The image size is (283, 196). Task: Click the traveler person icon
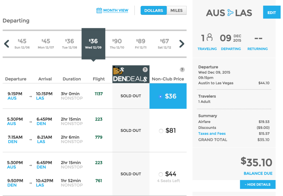click(209, 38)
